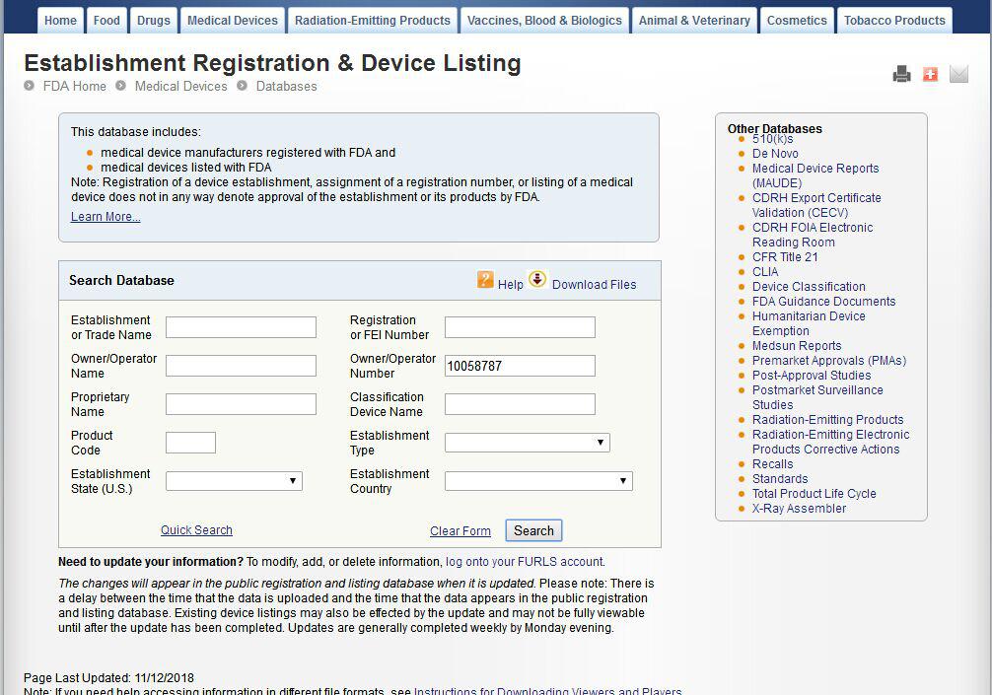This screenshot has height=695, width=992.
Task: Click the red plus share icon
Action: pyautogui.click(x=930, y=74)
